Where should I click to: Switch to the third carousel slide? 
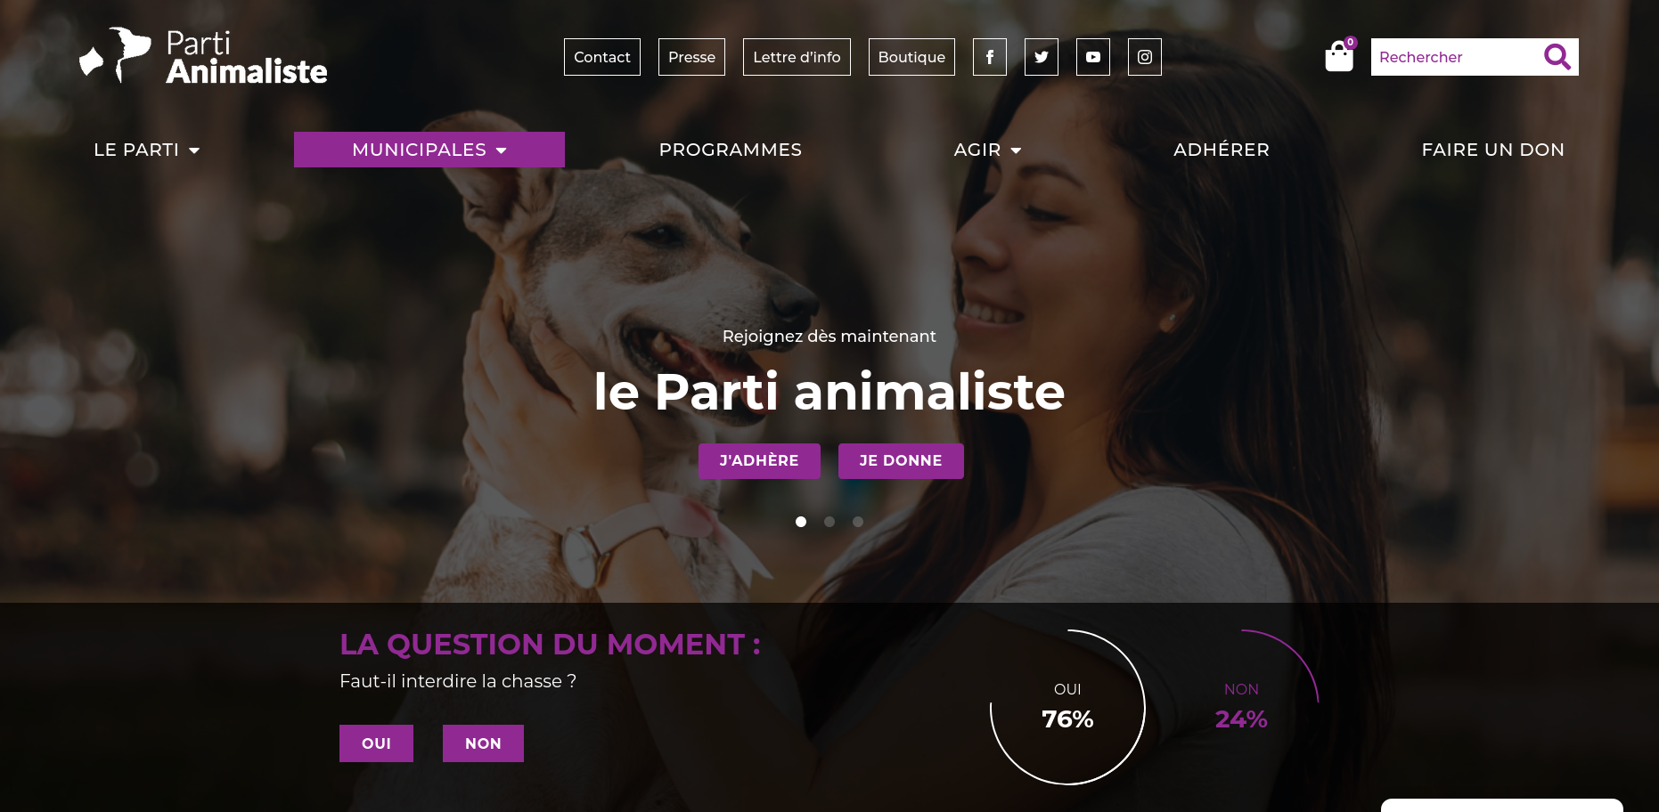[858, 522]
